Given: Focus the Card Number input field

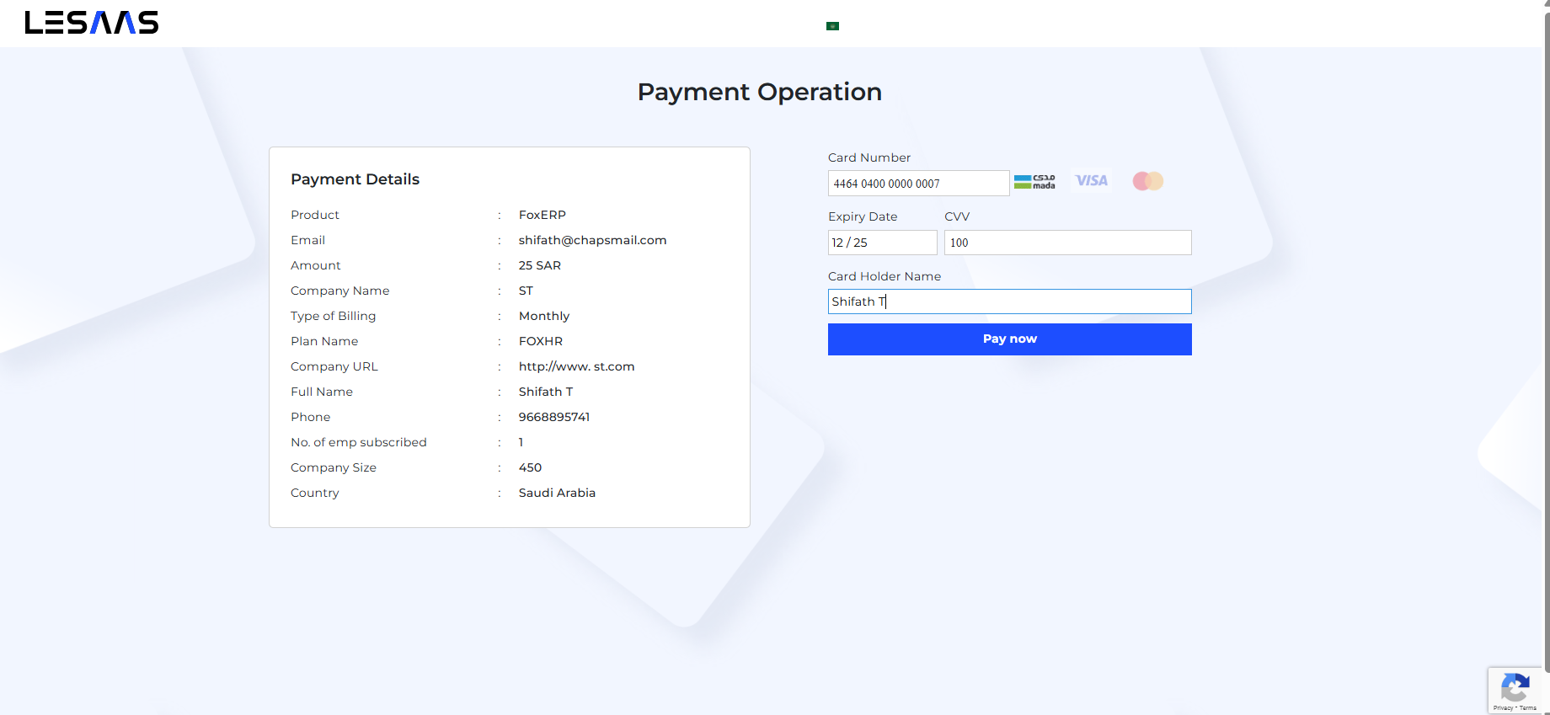Looking at the screenshot, I should [918, 184].
